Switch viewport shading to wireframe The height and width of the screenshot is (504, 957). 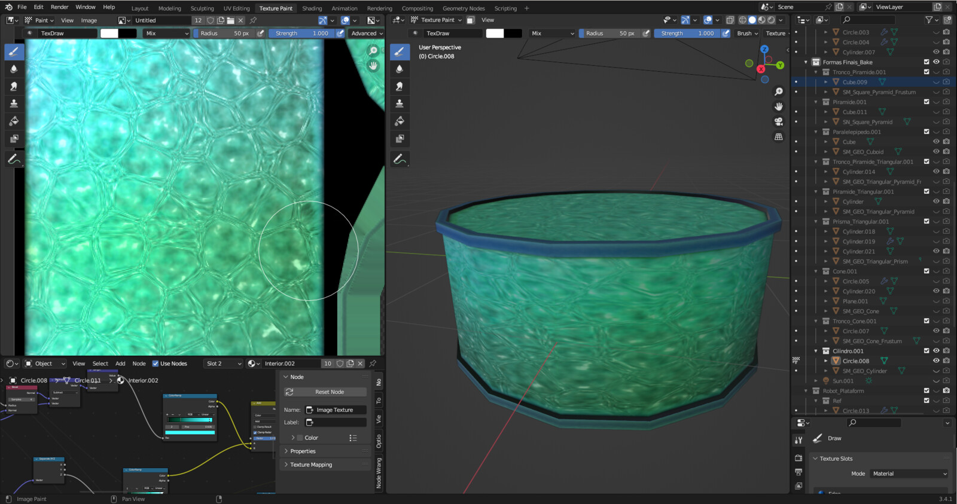pyautogui.click(x=742, y=20)
